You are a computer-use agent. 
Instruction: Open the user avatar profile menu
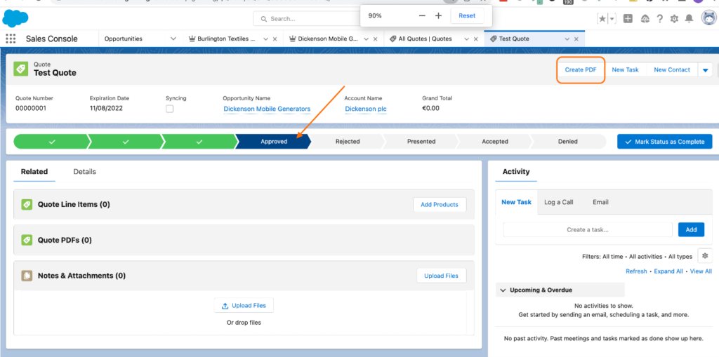[x=709, y=18]
